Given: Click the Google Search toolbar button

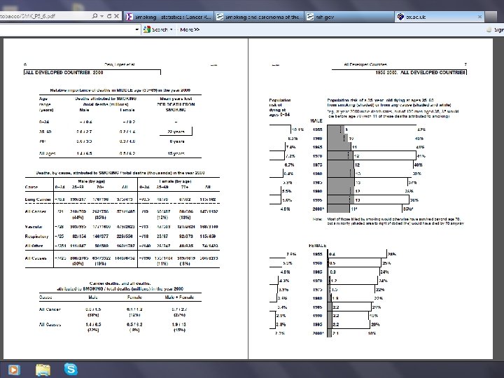Looking at the screenshot, I should click(156, 29).
